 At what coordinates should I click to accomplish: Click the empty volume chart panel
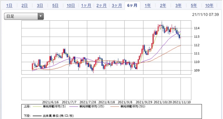[106, 89]
